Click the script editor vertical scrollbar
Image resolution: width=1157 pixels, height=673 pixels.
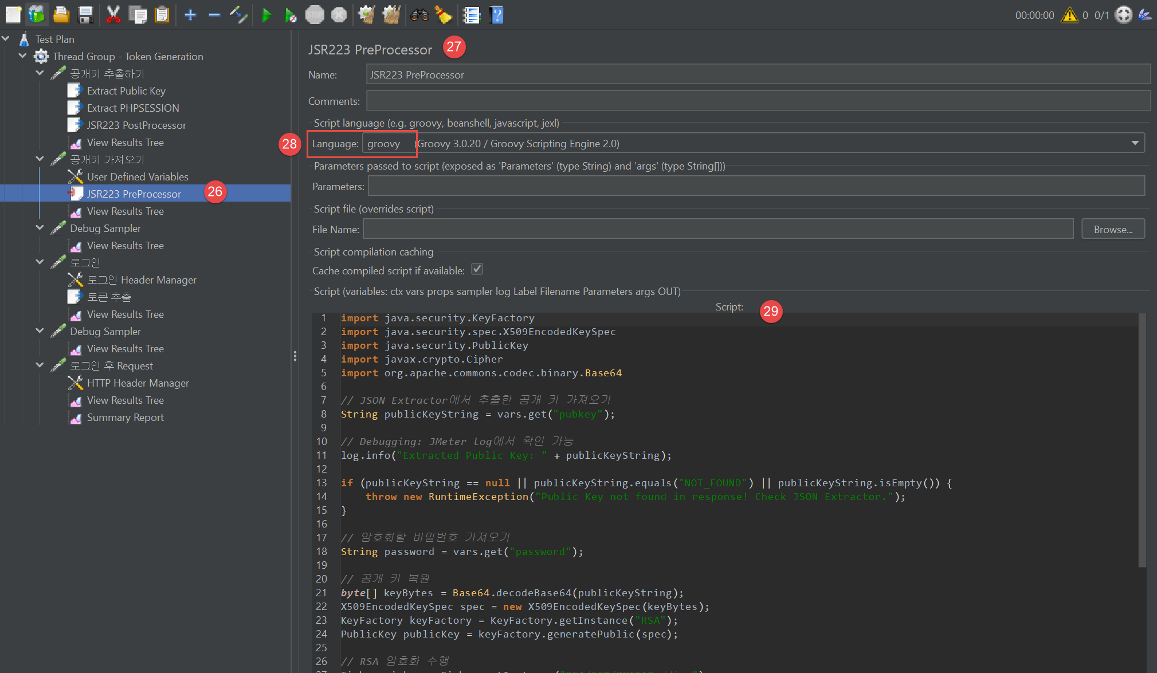tap(1142, 440)
